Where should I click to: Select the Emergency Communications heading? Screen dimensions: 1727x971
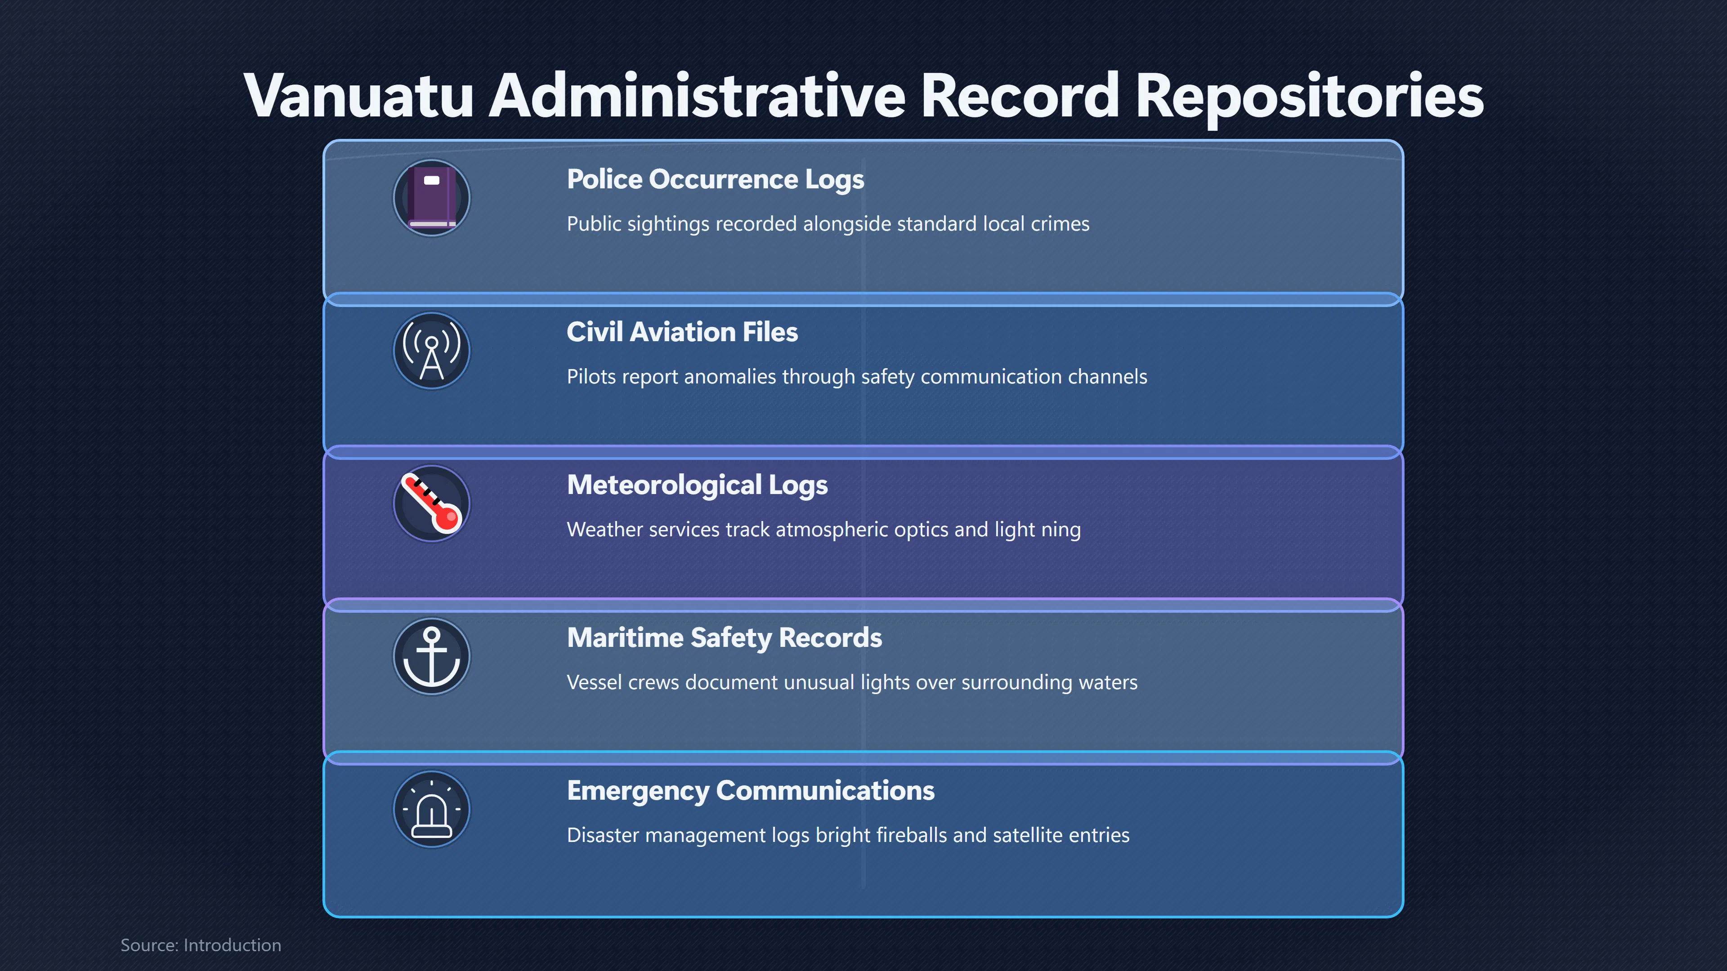coord(750,791)
